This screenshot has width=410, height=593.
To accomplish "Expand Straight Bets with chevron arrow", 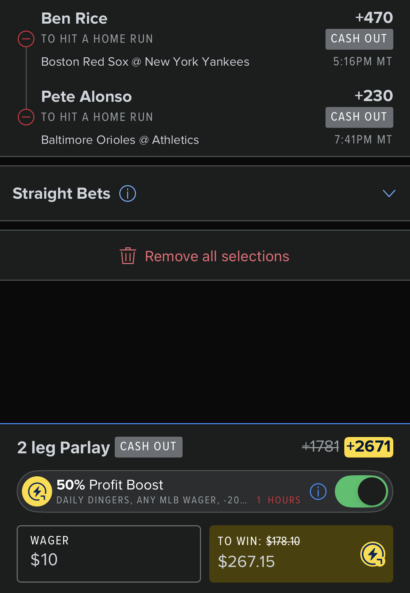I will [x=389, y=193].
